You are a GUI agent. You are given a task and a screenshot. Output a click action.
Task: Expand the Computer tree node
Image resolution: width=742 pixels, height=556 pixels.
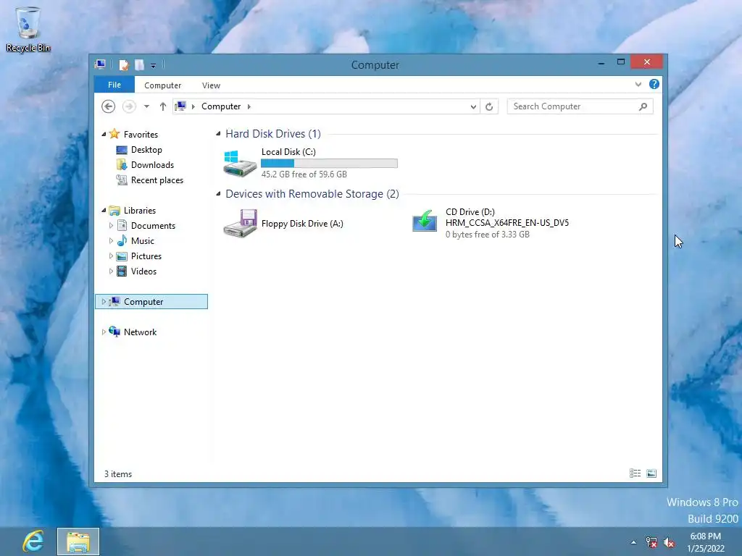point(104,302)
